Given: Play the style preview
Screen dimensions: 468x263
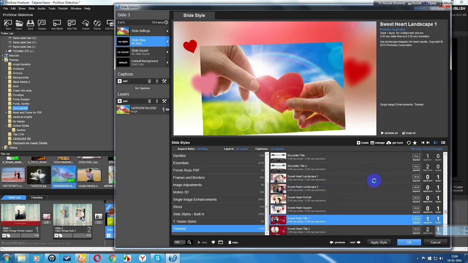Looking at the screenshot, I should click(202, 242).
